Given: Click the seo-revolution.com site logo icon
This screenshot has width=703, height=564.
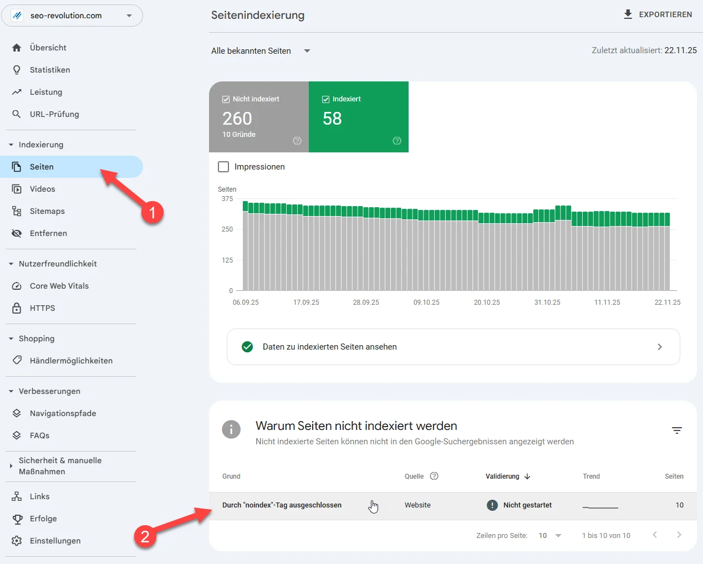Looking at the screenshot, I should [x=17, y=16].
